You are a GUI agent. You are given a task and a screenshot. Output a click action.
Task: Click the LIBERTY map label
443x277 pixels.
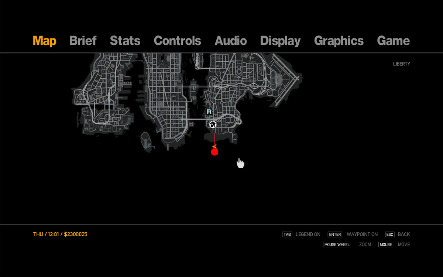click(402, 64)
